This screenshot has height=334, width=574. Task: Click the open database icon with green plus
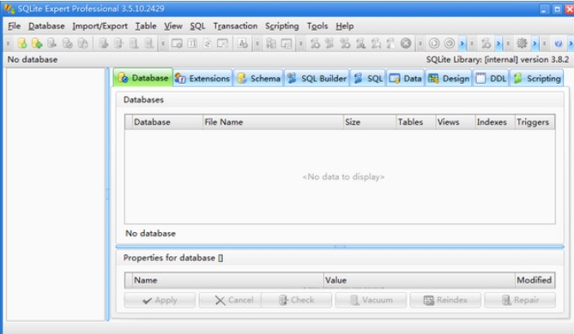pyautogui.click(x=37, y=44)
